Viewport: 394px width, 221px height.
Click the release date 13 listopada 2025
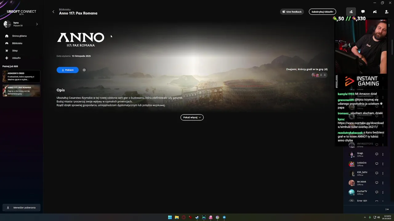pyautogui.click(x=81, y=56)
